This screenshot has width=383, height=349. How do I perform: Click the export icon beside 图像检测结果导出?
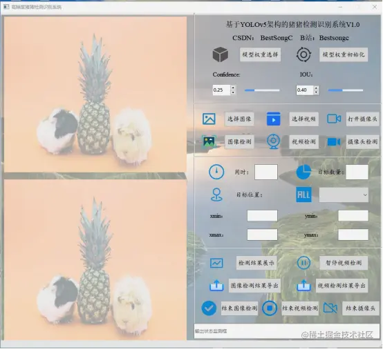coord(216,285)
